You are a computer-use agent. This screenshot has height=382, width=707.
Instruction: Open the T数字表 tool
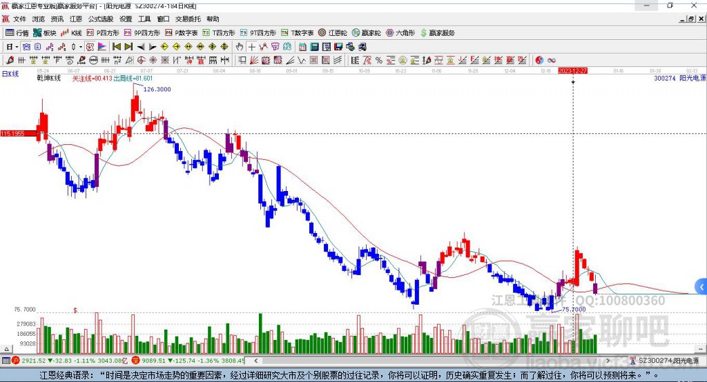(x=297, y=33)
